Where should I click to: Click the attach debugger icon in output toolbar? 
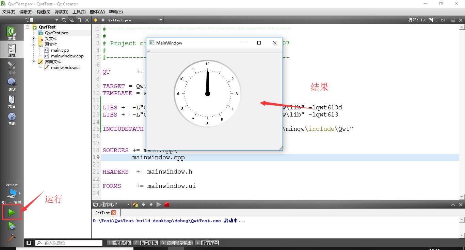(135, 204)
